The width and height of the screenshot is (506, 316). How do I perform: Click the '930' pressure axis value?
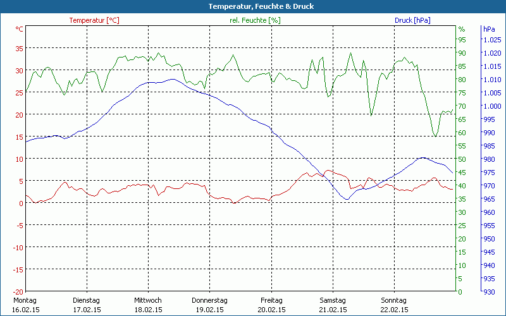489,292
